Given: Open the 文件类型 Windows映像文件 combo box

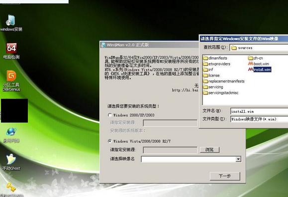Looking at the screenshot, I should (x=259, y=119).
